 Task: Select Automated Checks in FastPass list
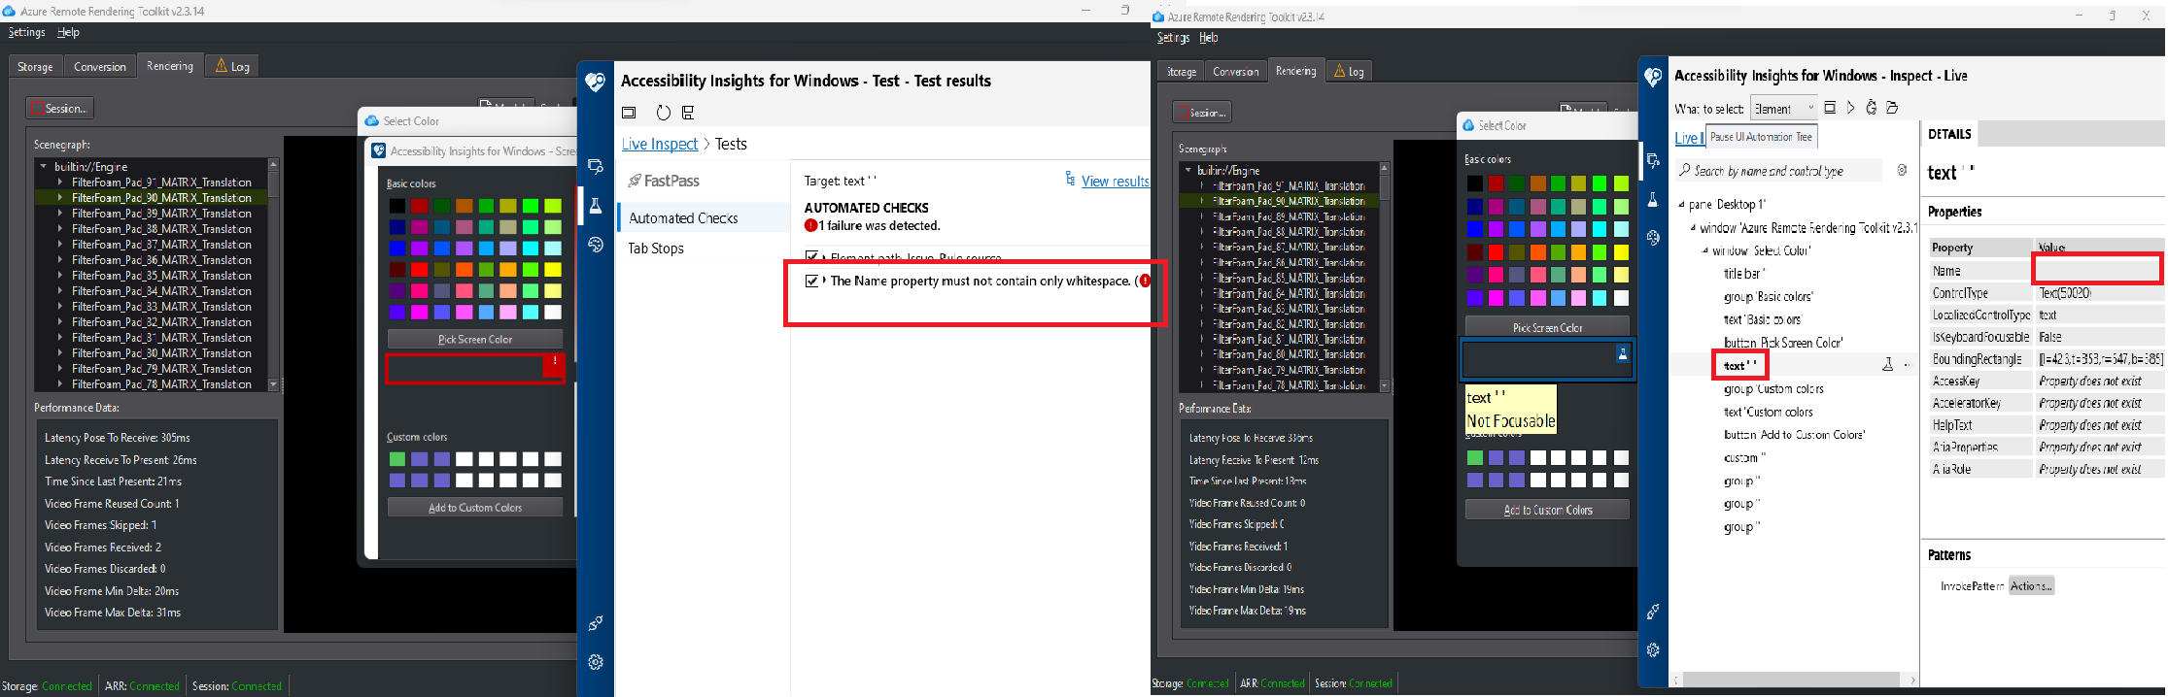click(x=704, y=218)
